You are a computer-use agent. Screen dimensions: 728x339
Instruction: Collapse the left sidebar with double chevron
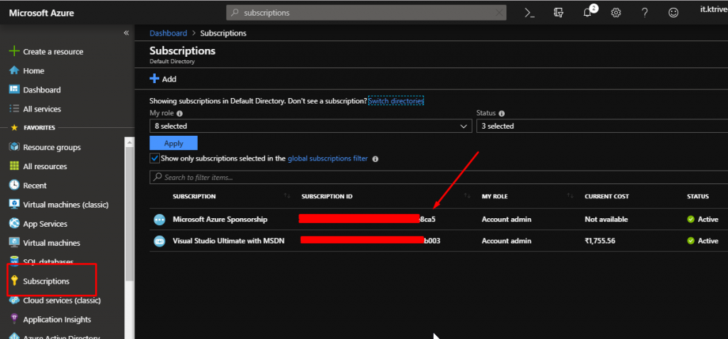coord(126,33)
